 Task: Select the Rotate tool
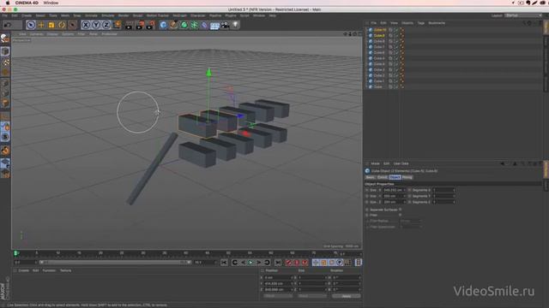click(62, 25)
